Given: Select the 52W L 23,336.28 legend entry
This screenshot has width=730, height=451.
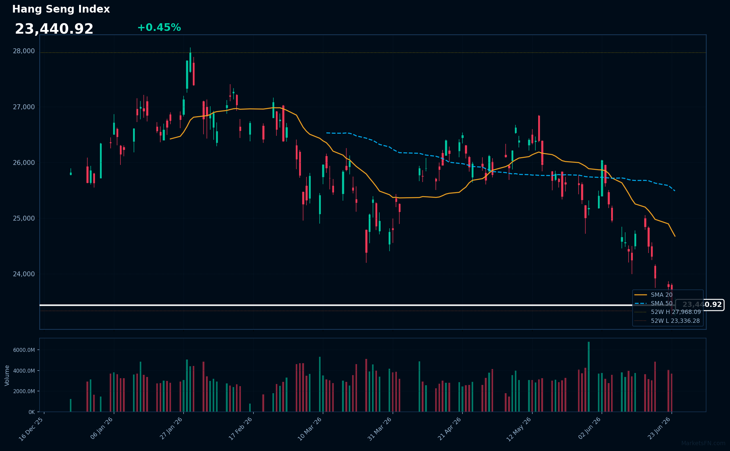Looking at the screenshot, I should tap(667, 321).
